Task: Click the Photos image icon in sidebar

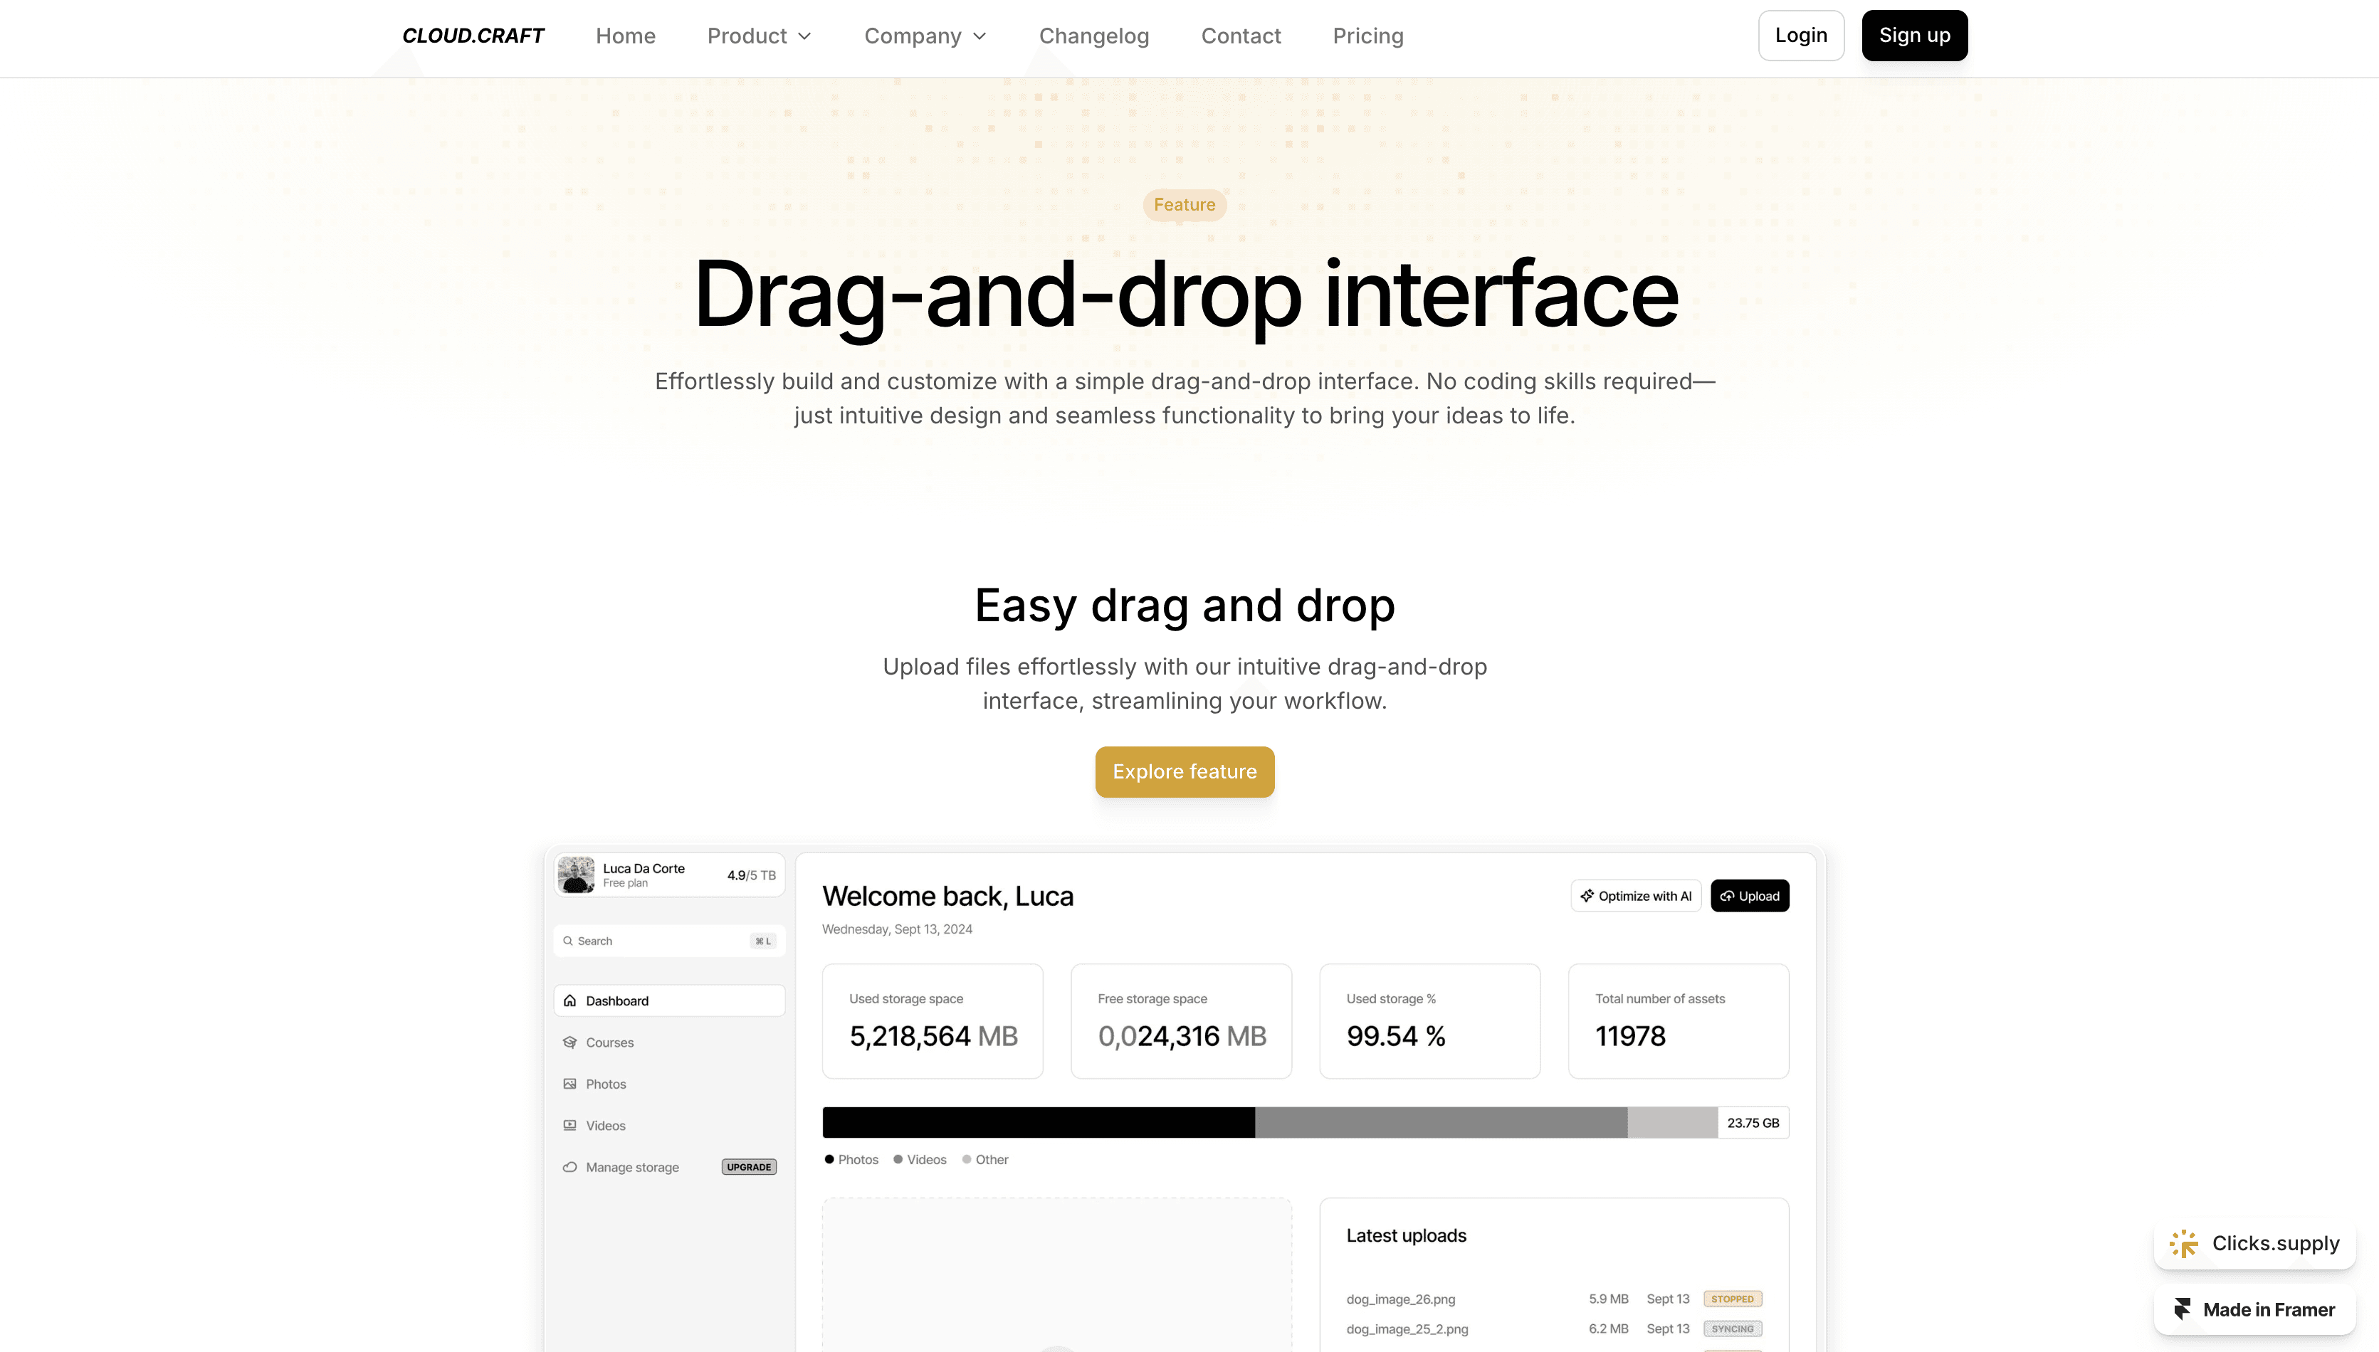Action: [569, 1084]
